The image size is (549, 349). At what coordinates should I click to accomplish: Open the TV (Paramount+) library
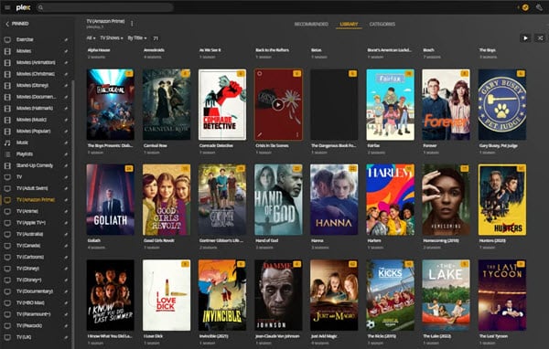(x=34, y=314)
